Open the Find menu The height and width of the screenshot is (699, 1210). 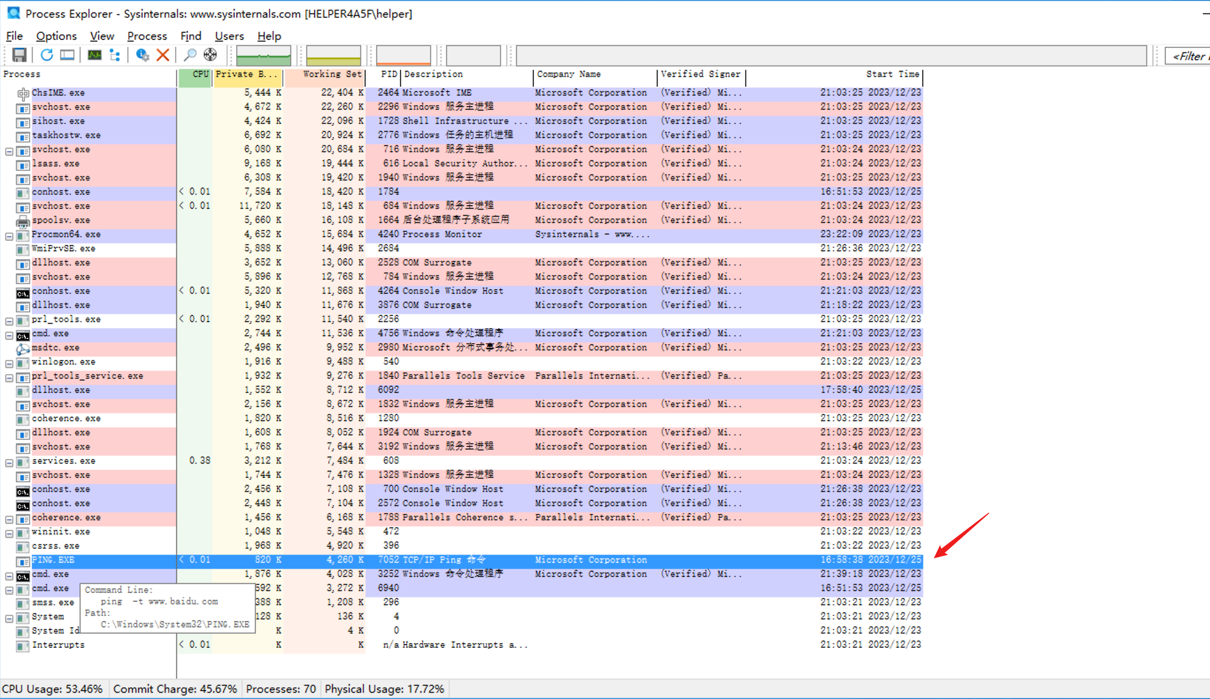191,36
